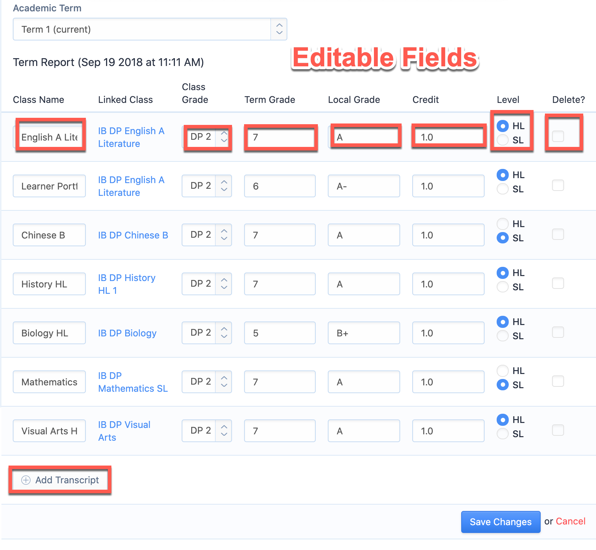This screenshot has height=550, width=596.
Task: Cancel the transcript edits
Action: pos(570,521)
